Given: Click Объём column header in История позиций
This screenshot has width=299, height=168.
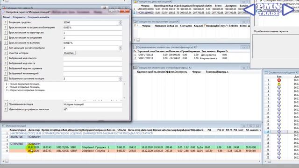Looking at the screenshot, I should (121, 130).
